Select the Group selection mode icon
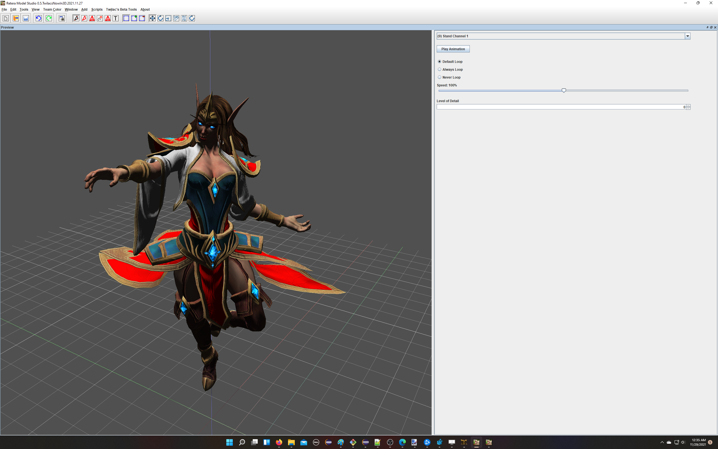The height and width of the screenshot is (449, 718). tap(92, 19)
